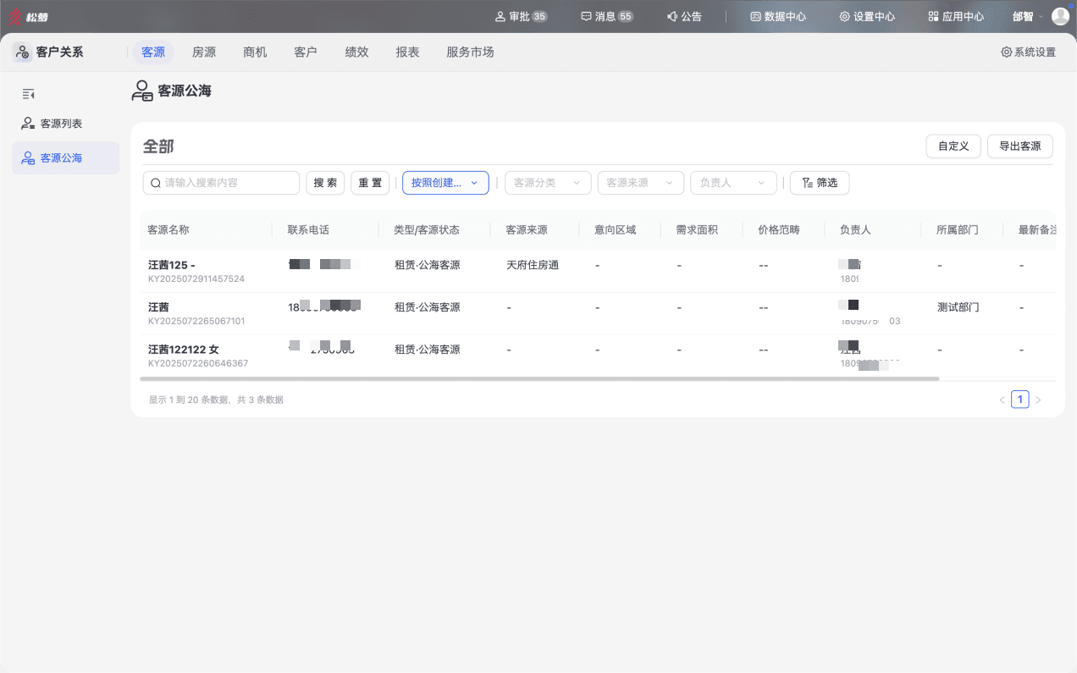This screenshot has width=1077, height=673.
Task: Expand the 按照创建 sort dropdown
Action: 445,183
